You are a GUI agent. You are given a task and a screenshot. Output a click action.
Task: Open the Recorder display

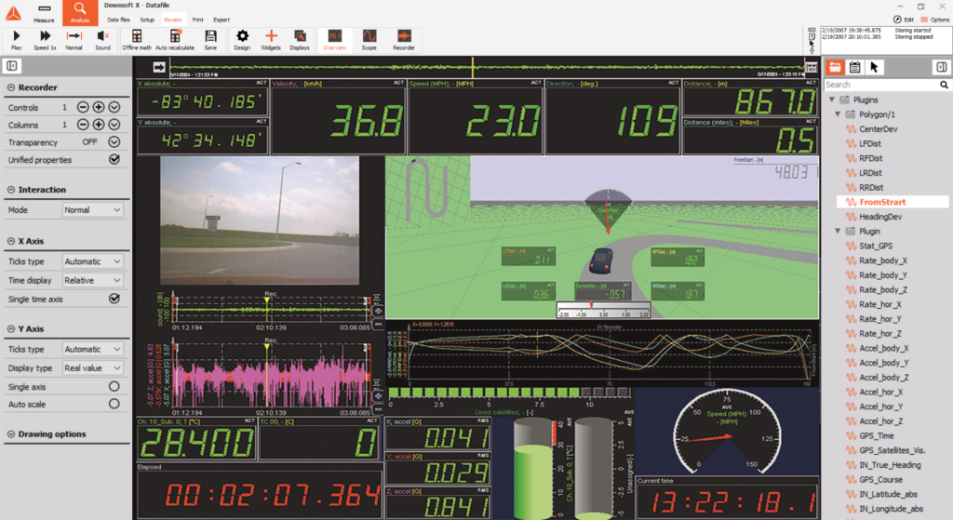point(403,39)
